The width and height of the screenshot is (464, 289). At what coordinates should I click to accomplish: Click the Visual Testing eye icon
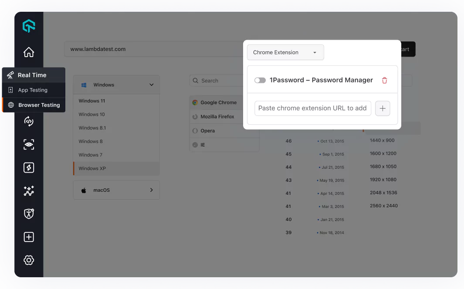point(28,144)
